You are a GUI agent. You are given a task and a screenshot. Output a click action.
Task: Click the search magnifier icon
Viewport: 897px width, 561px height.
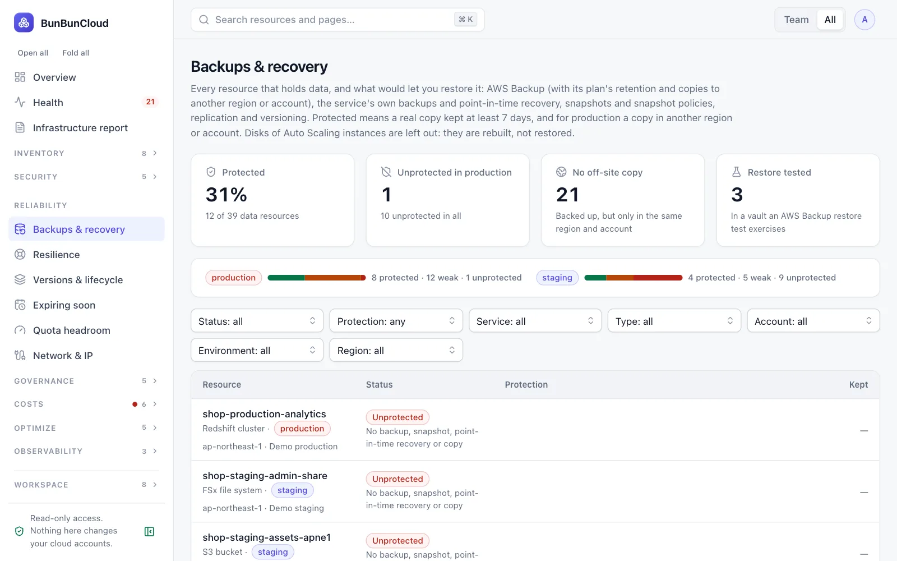[x=204, y=20]
